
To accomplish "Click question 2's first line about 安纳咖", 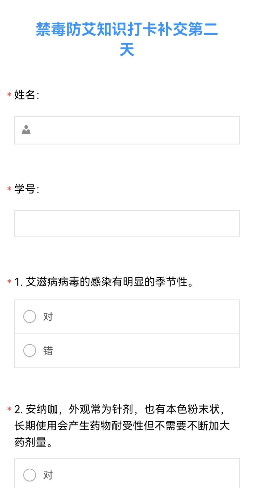I will (121, 409).
